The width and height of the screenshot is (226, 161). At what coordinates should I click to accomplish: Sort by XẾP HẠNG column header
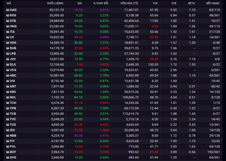point(212,3)
